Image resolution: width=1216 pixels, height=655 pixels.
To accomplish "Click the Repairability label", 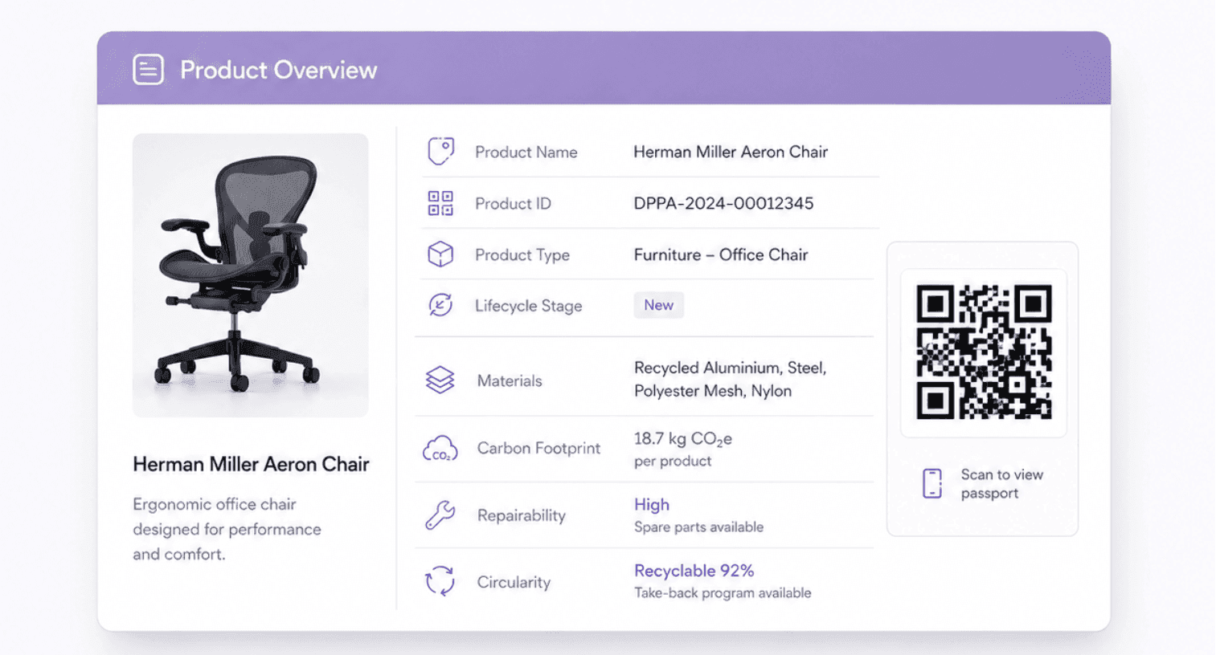I will pos(522,515).
